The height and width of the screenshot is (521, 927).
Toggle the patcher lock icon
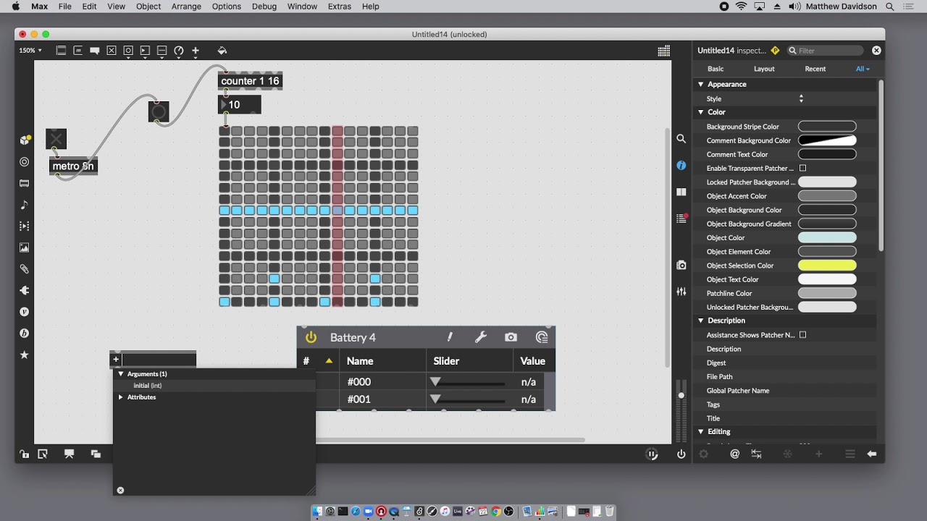pyautogui.click(x=25, y=454)
